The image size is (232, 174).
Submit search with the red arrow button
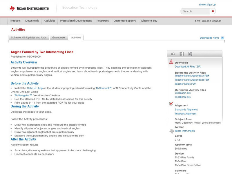pos(213,11)
